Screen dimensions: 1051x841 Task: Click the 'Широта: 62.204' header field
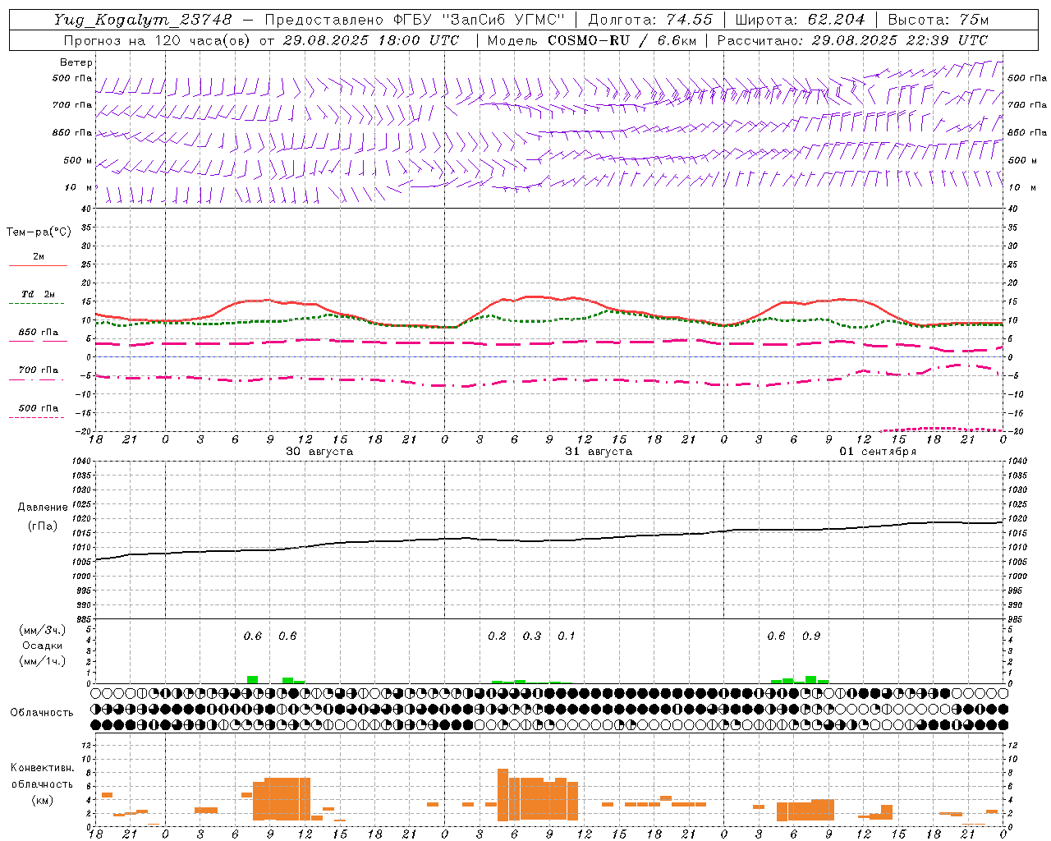(x=801, y=20)
